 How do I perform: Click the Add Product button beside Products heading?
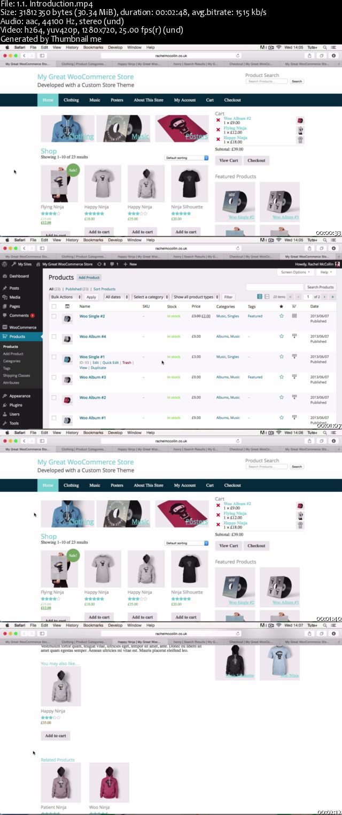pyautogui.click(x=89, y=278)
